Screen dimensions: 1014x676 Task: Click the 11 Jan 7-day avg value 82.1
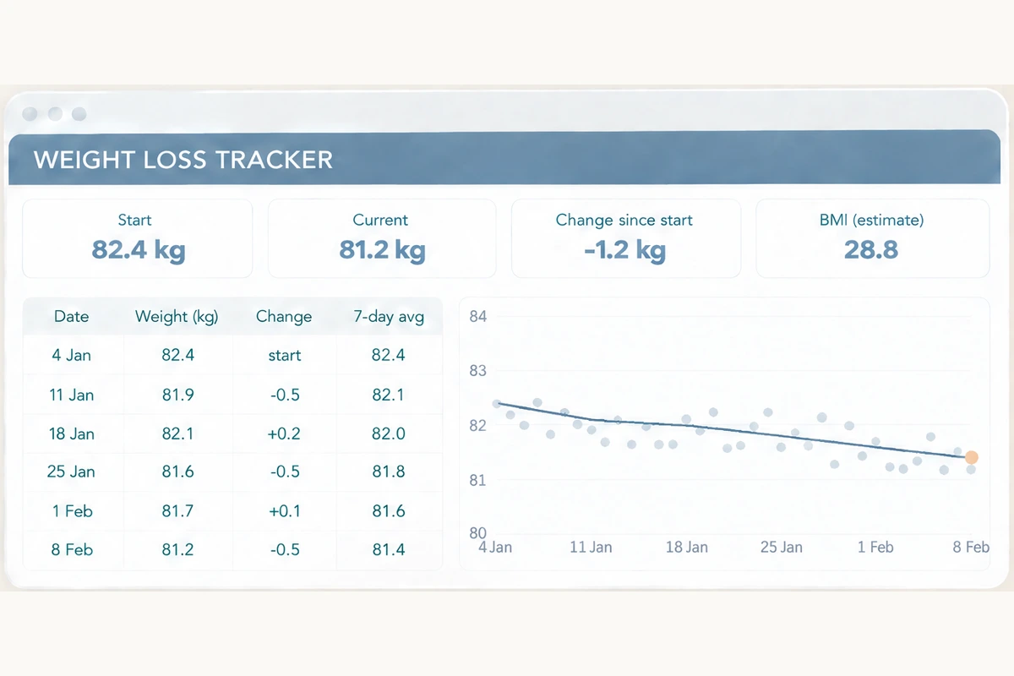click(389, 395)
